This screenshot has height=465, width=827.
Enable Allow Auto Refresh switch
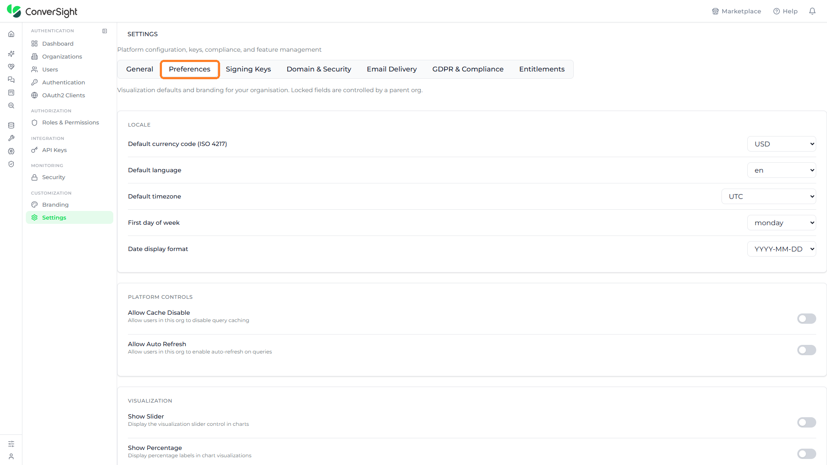pyautogui.click(x=806, y=350)
